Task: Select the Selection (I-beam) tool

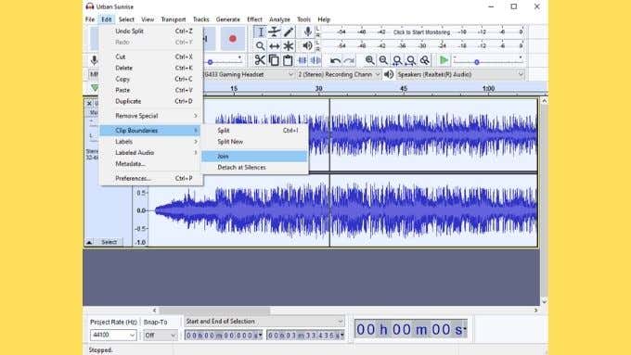Action: tap(261, 32)
